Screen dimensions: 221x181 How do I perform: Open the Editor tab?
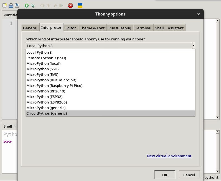pos(71,28)
